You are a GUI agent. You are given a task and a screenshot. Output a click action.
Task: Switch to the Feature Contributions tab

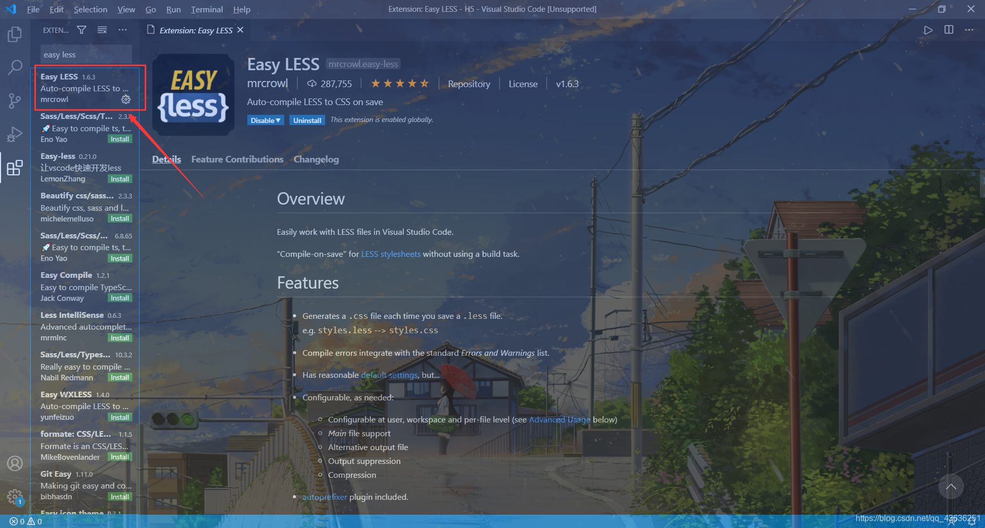coord(237,159)
